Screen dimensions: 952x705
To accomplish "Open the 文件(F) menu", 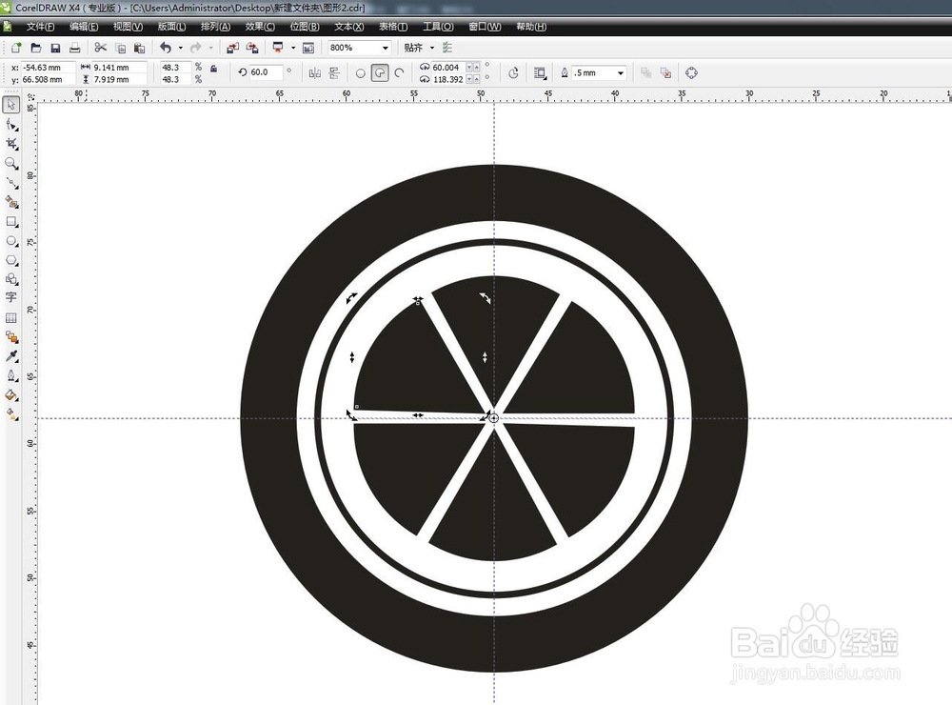I will click(x=40, y=27).
